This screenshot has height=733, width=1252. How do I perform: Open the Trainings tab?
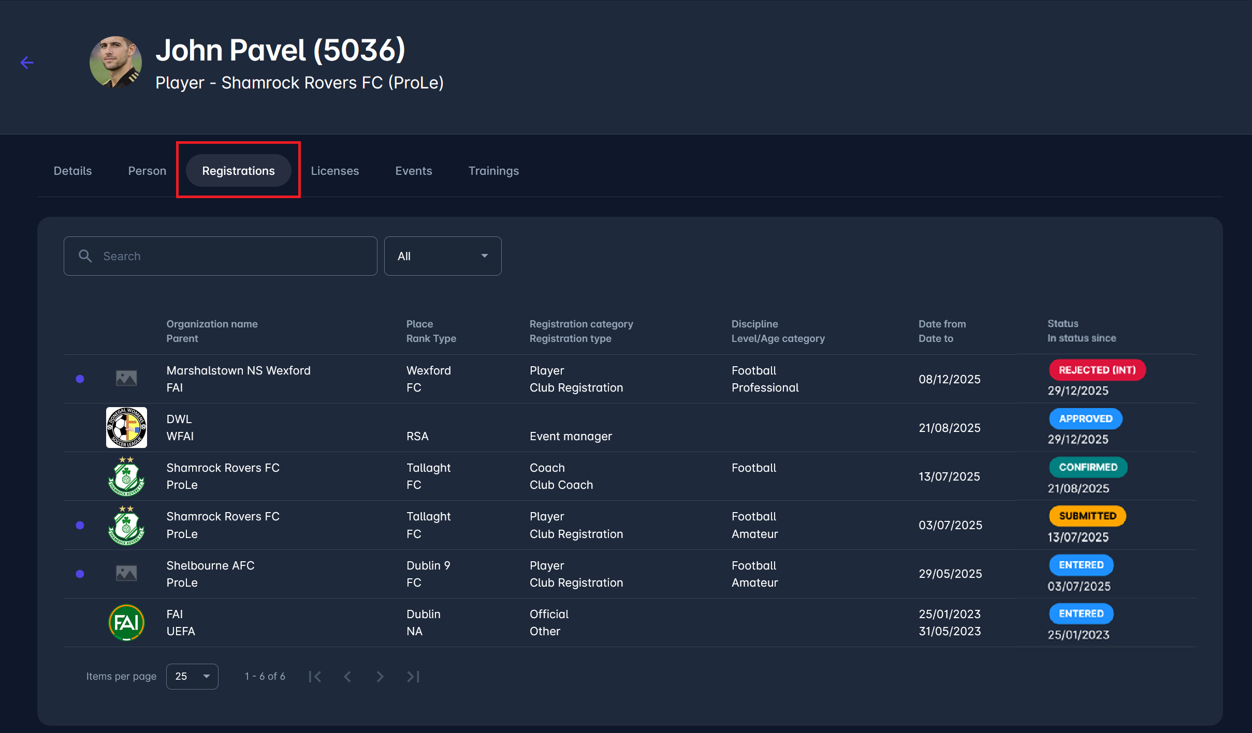pos(493,171)
